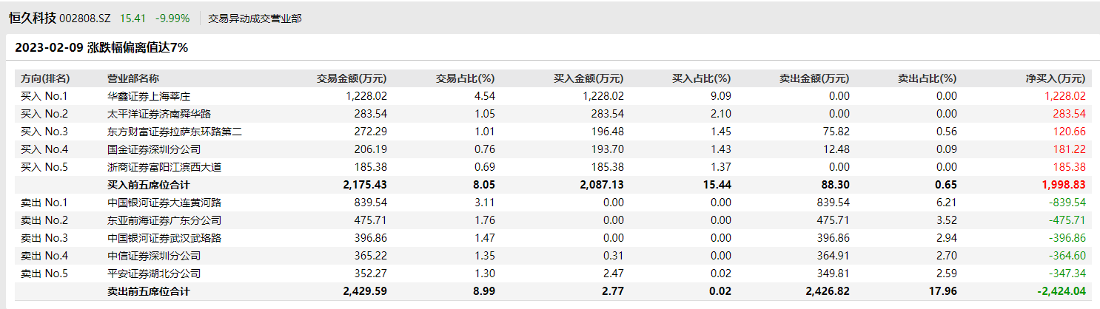Image resolution: width=1100 pixels, height=309 pixels.
Task: Select the 交易异动成交营业部 tab label
Action: click(x=255, y=18)
